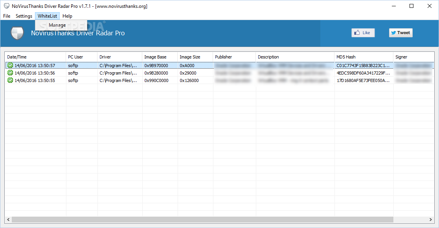This screenshot has height=228, width=439.
Task: Sort by Driver column header
Action: coord(119,57)
